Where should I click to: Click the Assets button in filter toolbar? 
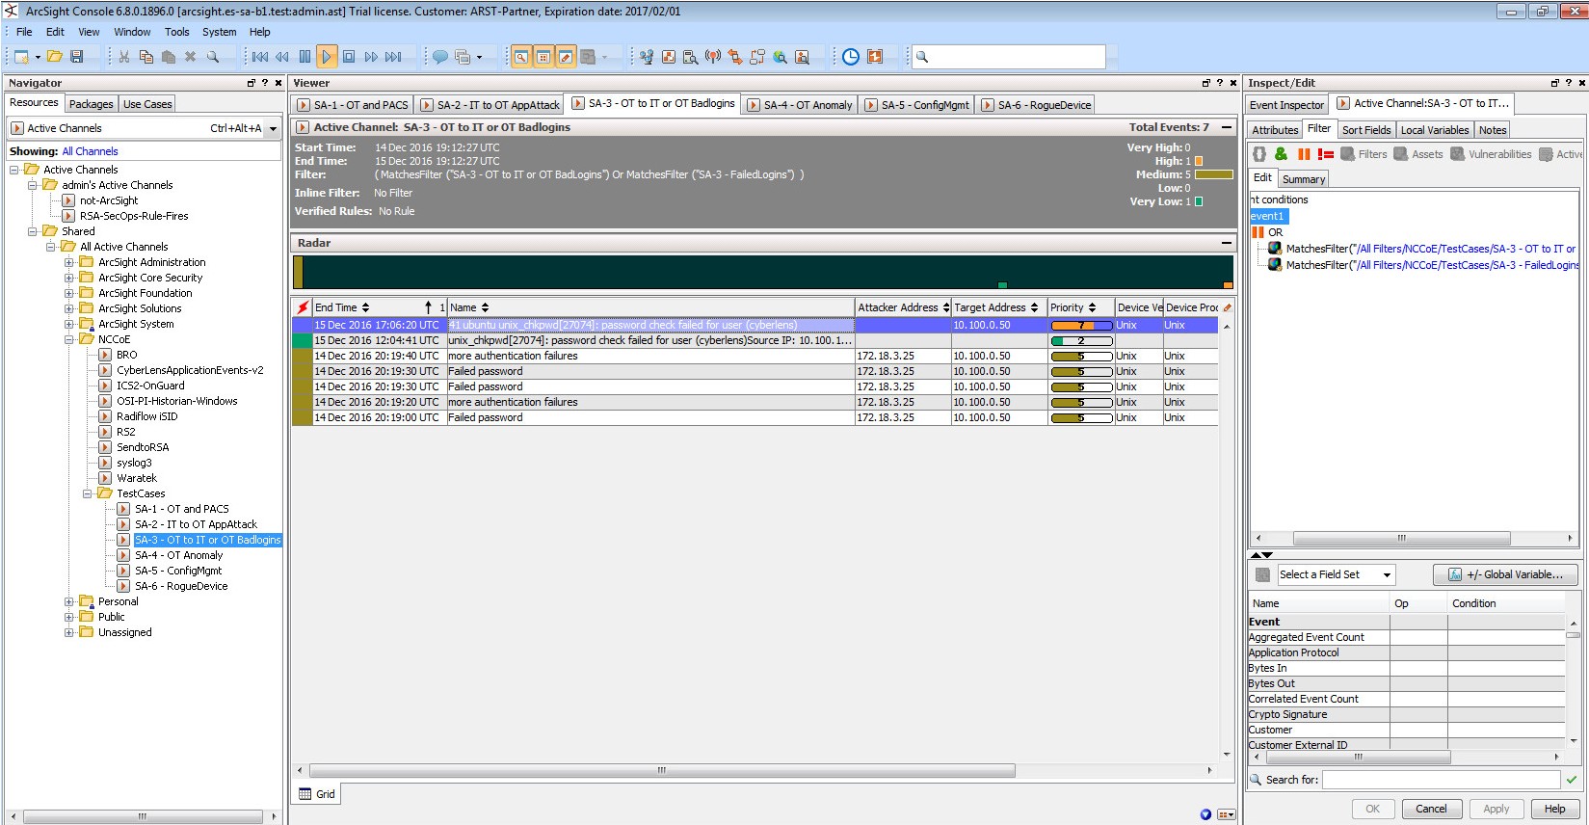(1418, 154)
